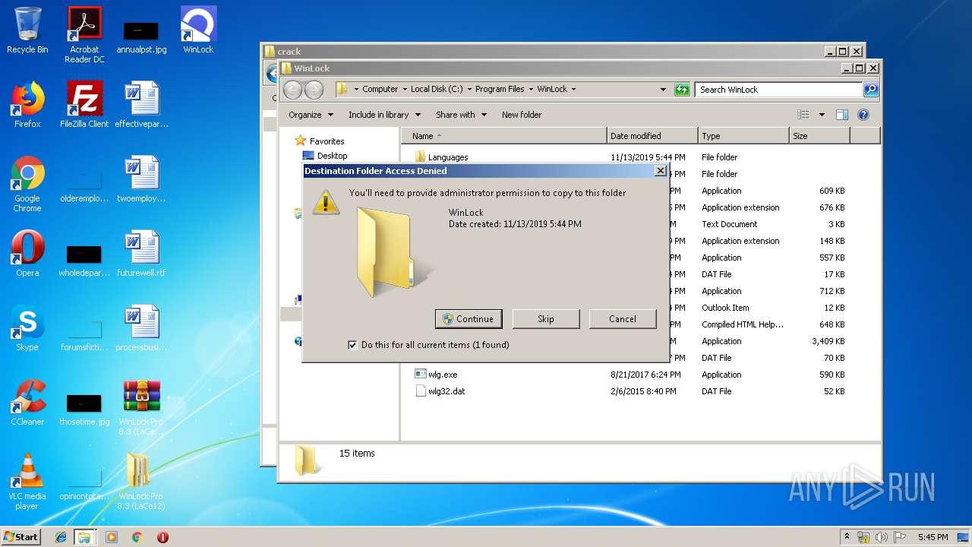Refresh the WinLock folder view
This screenshot has width=972, height=547.
coord(682,89)
